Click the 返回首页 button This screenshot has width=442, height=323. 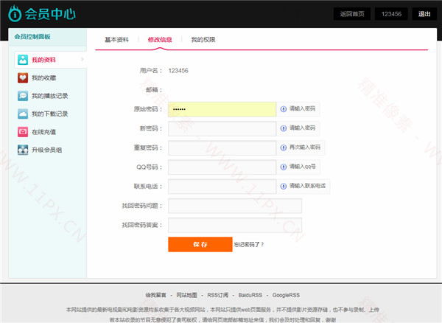coord(352,14)
